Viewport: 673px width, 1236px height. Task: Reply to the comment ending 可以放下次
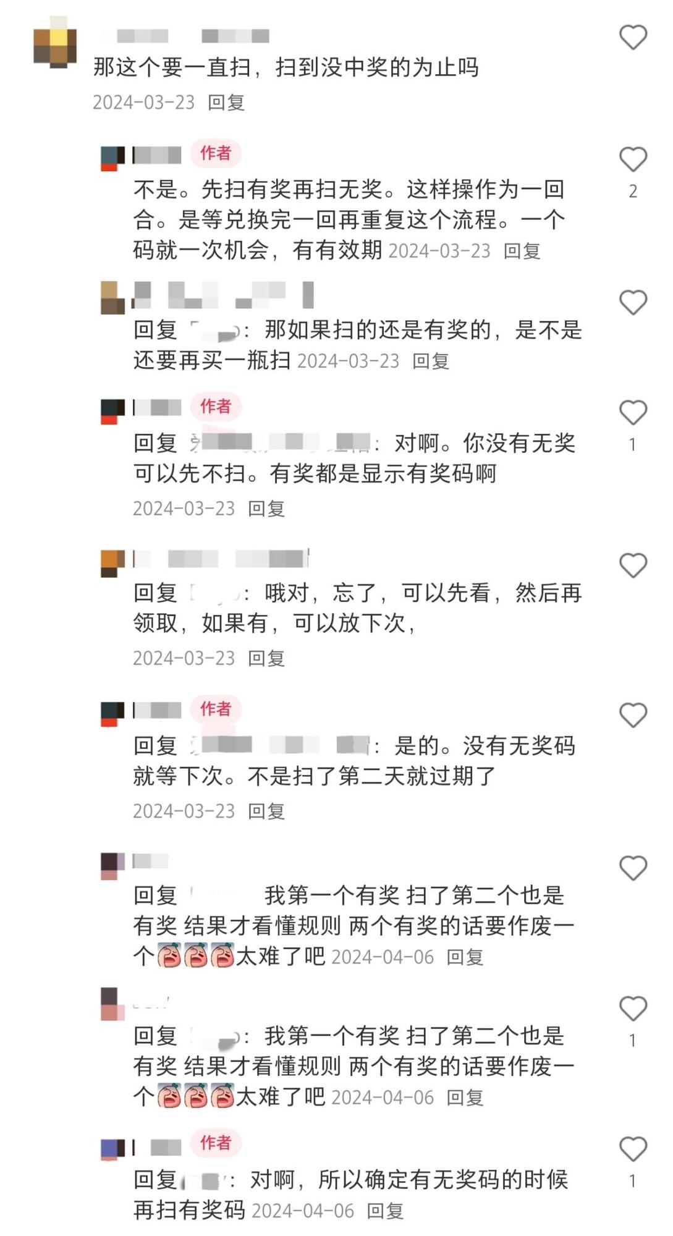[266, 658]
